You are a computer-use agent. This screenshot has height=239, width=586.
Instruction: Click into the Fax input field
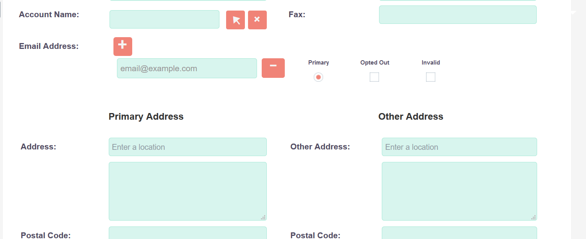tap(458, 14)
